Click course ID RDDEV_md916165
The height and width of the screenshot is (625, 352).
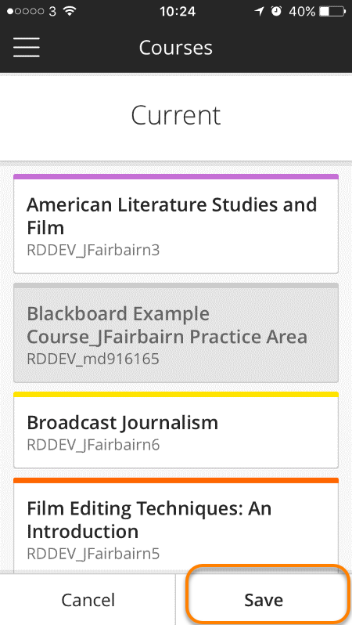pos(93,359)
